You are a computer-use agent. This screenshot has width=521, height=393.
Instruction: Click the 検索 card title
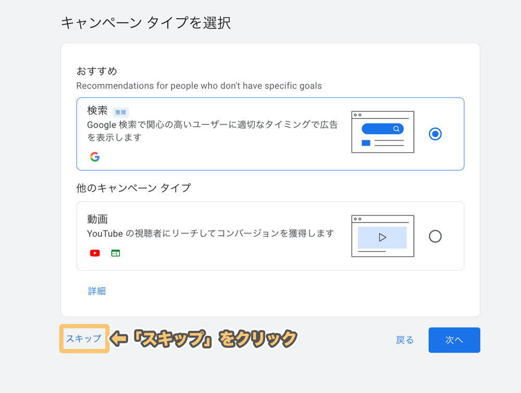coord(97,111)
